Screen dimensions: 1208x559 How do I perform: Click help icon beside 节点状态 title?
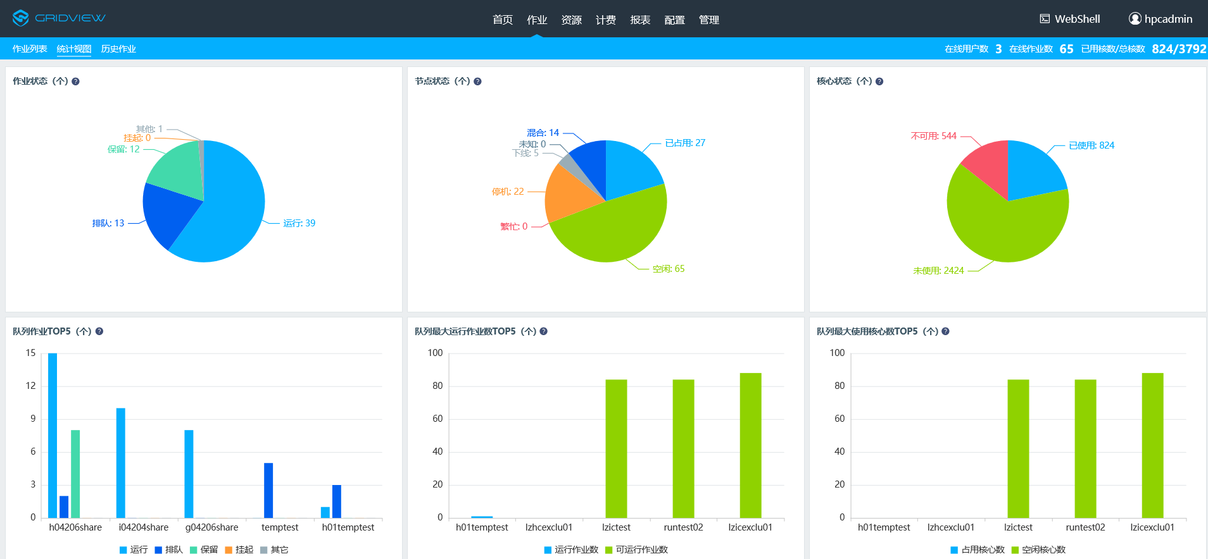477,82
